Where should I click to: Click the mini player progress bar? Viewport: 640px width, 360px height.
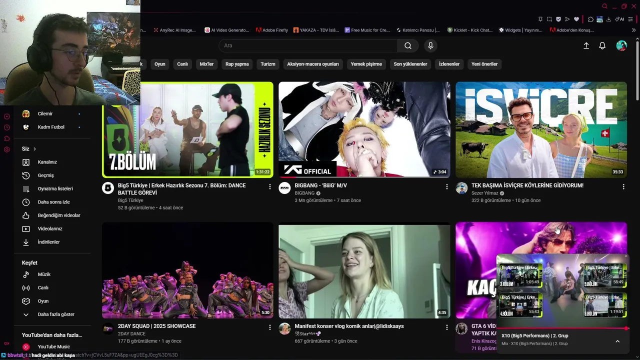[562, 328]
